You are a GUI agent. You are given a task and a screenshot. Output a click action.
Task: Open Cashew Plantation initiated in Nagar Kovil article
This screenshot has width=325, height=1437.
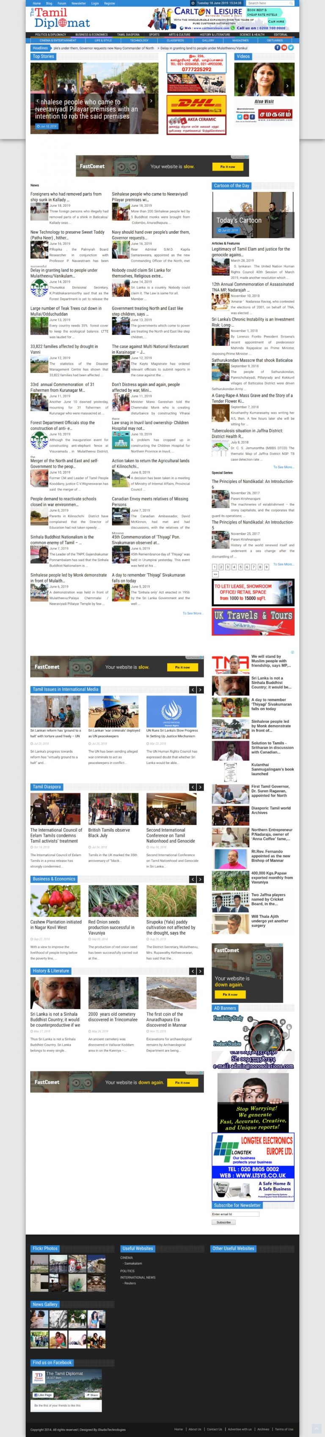coord(56,925)
